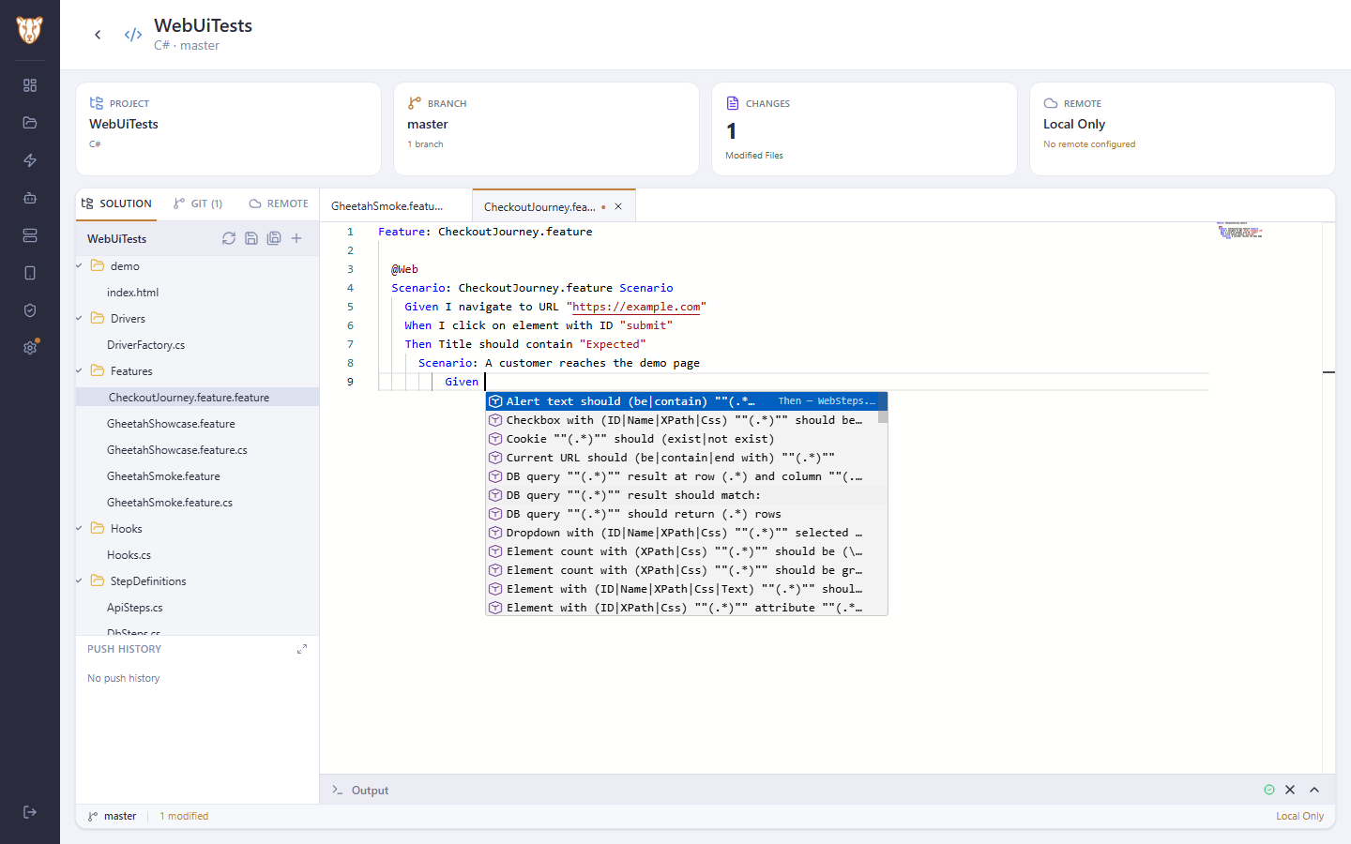Collapse the Features folder
This screenshot has height=844, width=1351.
tap(80, 371)
